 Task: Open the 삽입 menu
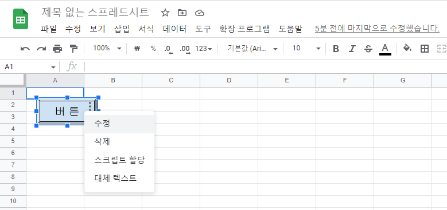point(122,29)
